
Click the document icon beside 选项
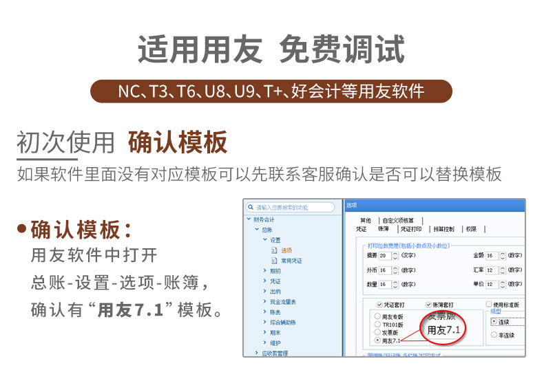(274, 250)
